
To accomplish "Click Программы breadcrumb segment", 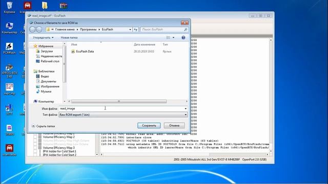I will 88,30.
